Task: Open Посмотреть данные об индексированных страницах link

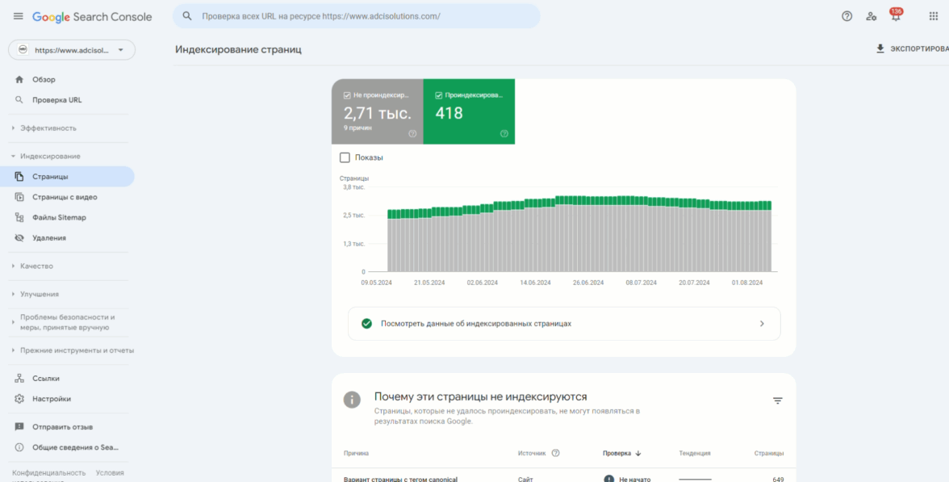Action: [563, 324]
